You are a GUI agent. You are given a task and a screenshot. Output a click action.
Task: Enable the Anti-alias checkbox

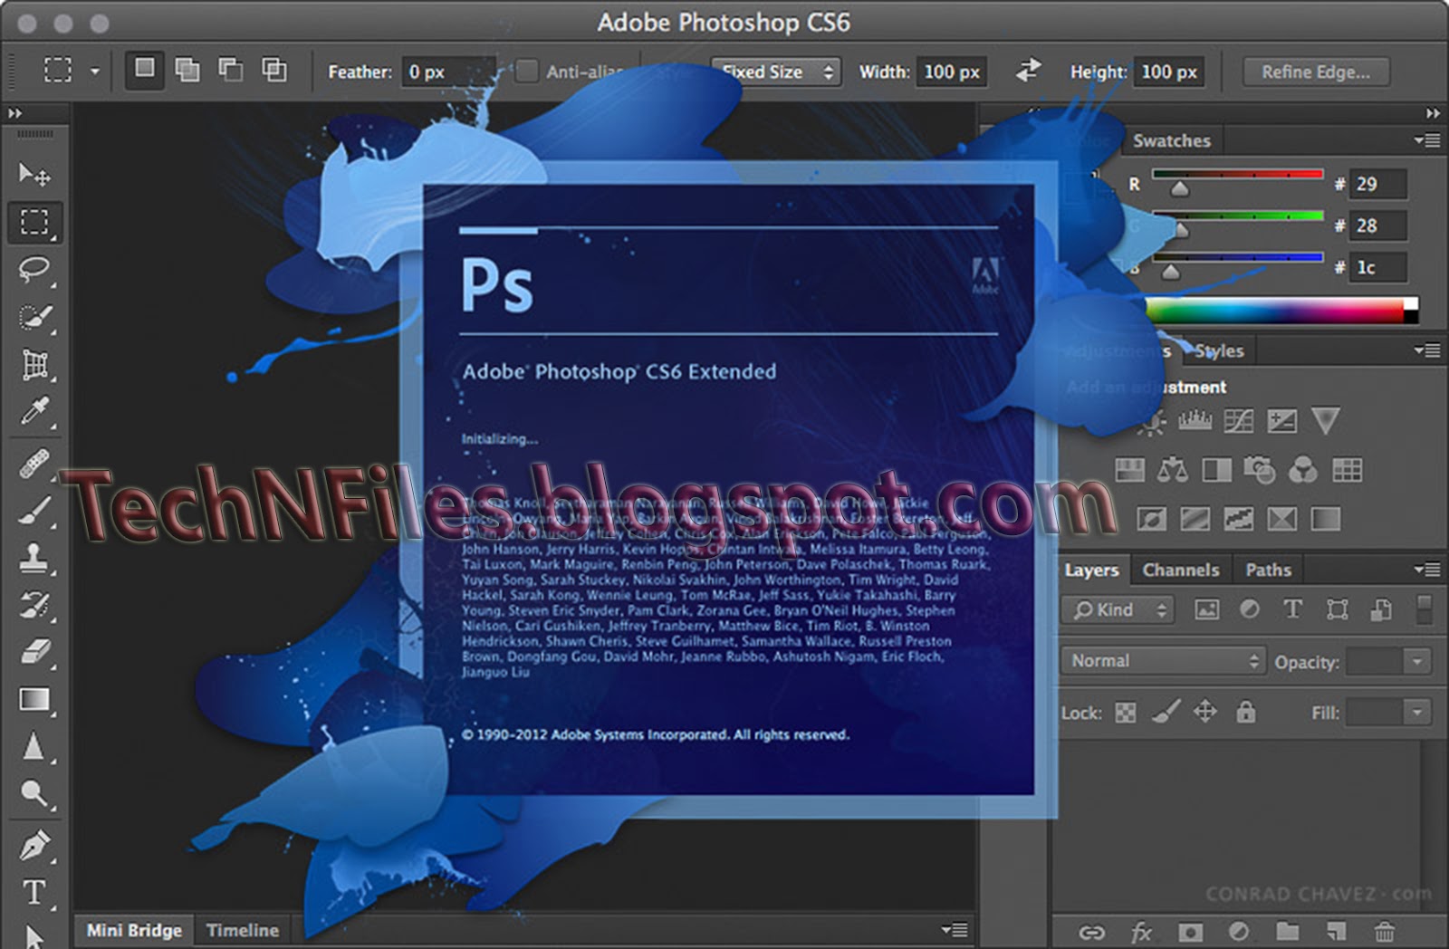point(526,71)
